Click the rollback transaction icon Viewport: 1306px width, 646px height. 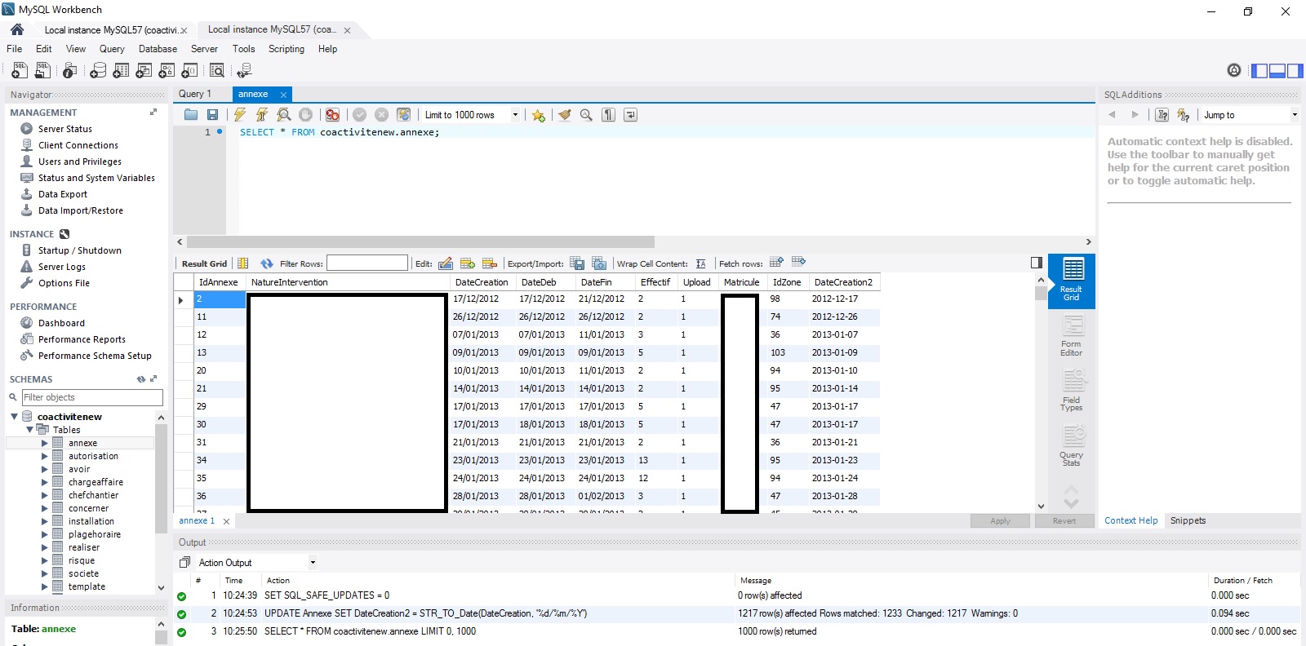(x=381, y=115)
